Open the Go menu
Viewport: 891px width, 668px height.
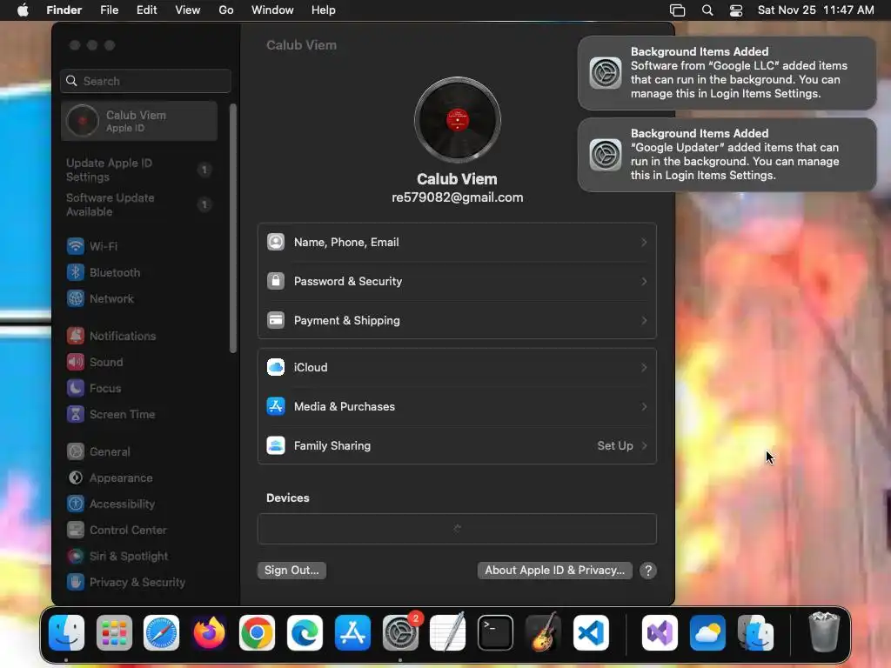click(x=226, y=10)
